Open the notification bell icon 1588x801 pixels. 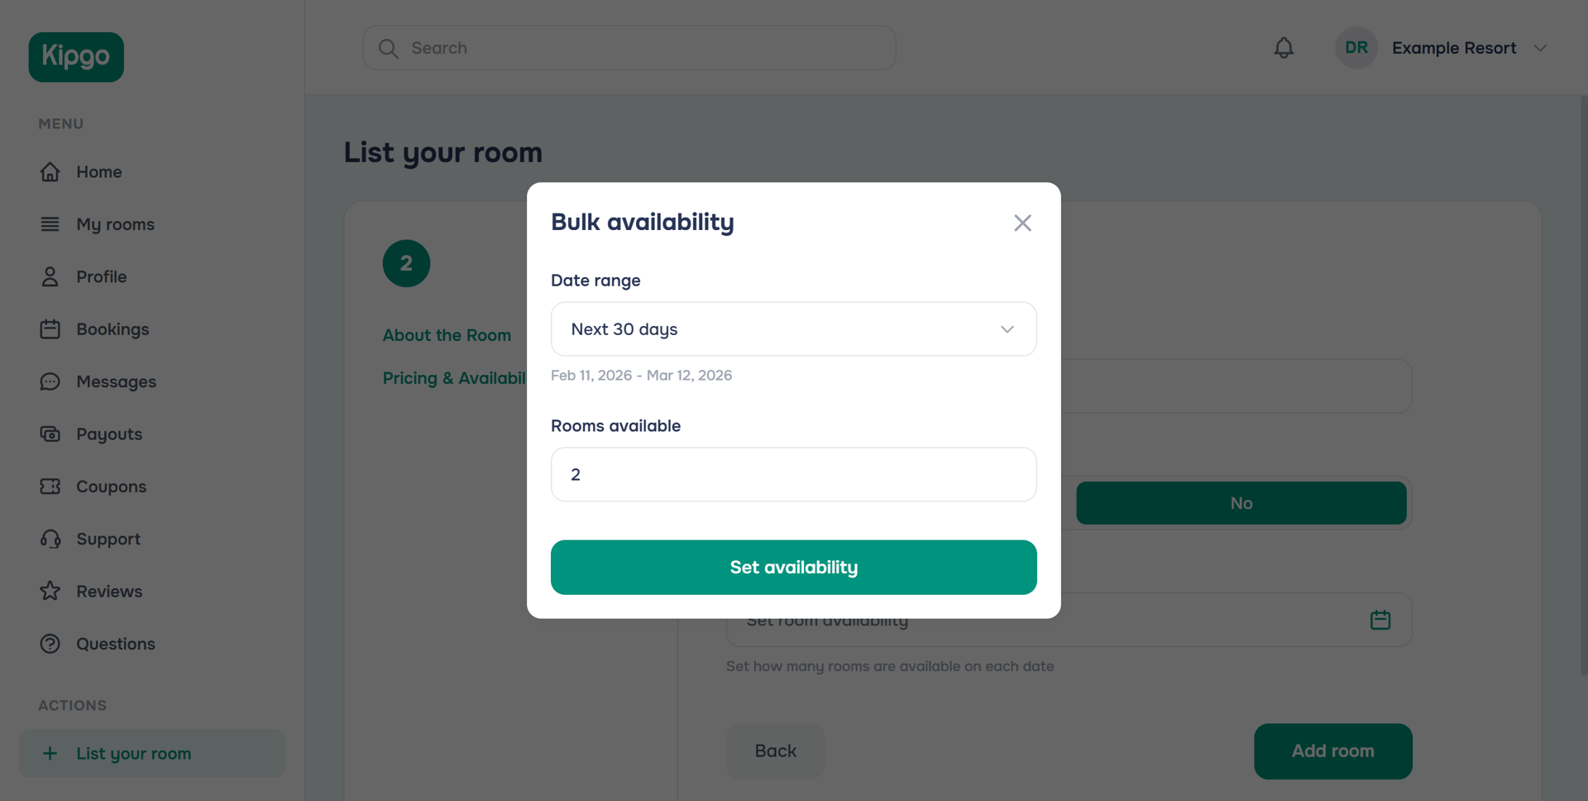pos(1283,47)
